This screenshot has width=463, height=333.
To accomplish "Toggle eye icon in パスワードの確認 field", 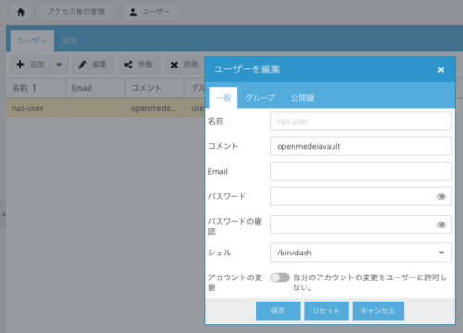I will click(442, 225).
